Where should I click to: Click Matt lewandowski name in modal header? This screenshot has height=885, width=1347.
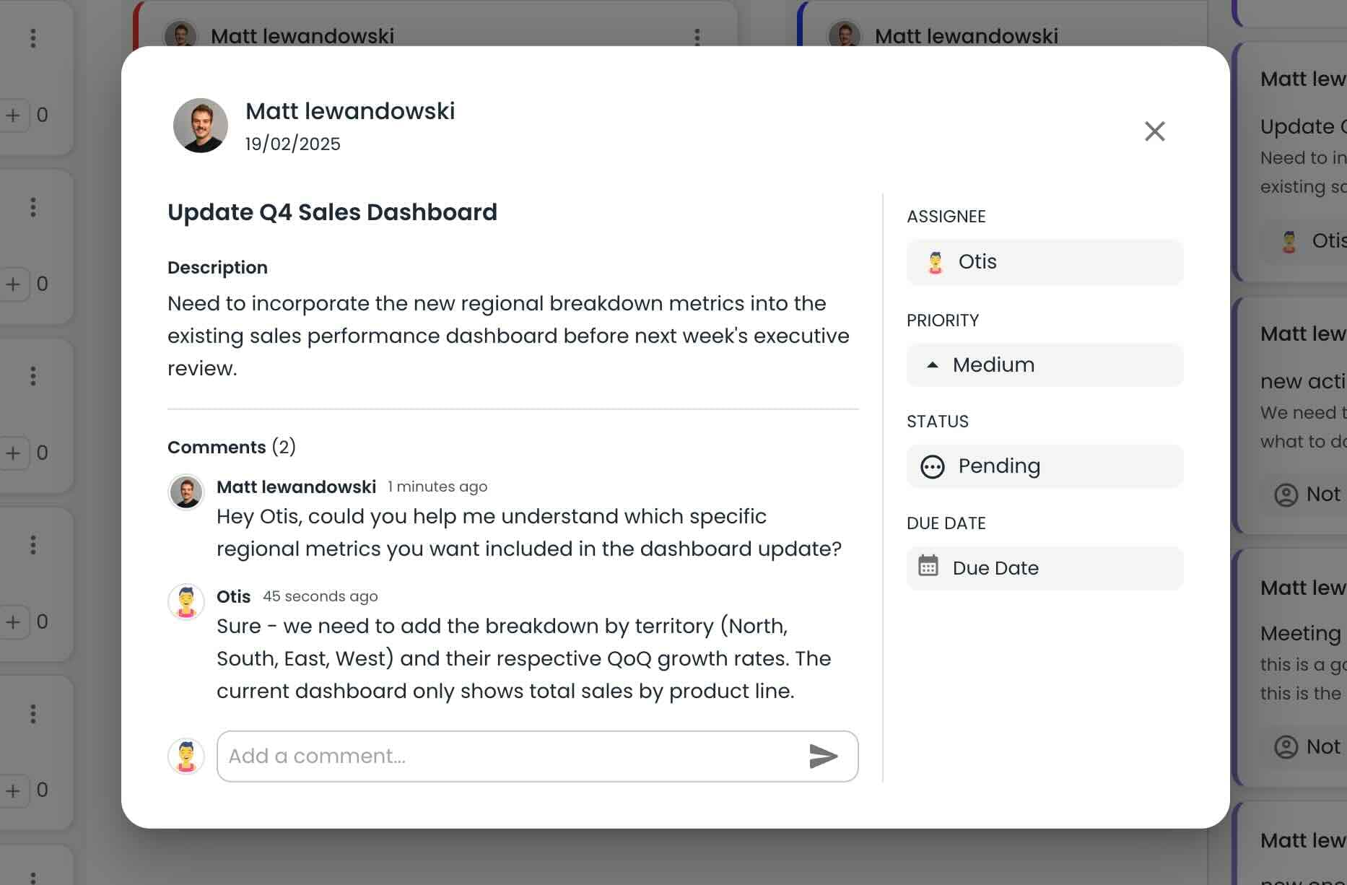[x=350, y=111]
